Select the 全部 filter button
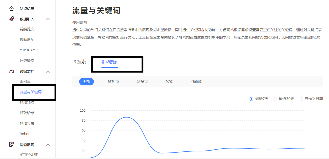 pos(87,82)
